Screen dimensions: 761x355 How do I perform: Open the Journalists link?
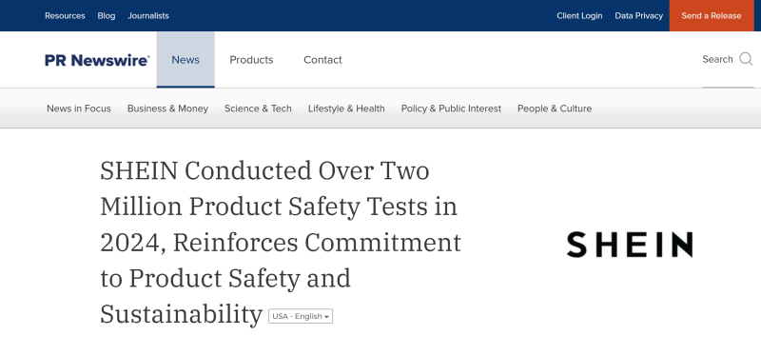[148, 15]
